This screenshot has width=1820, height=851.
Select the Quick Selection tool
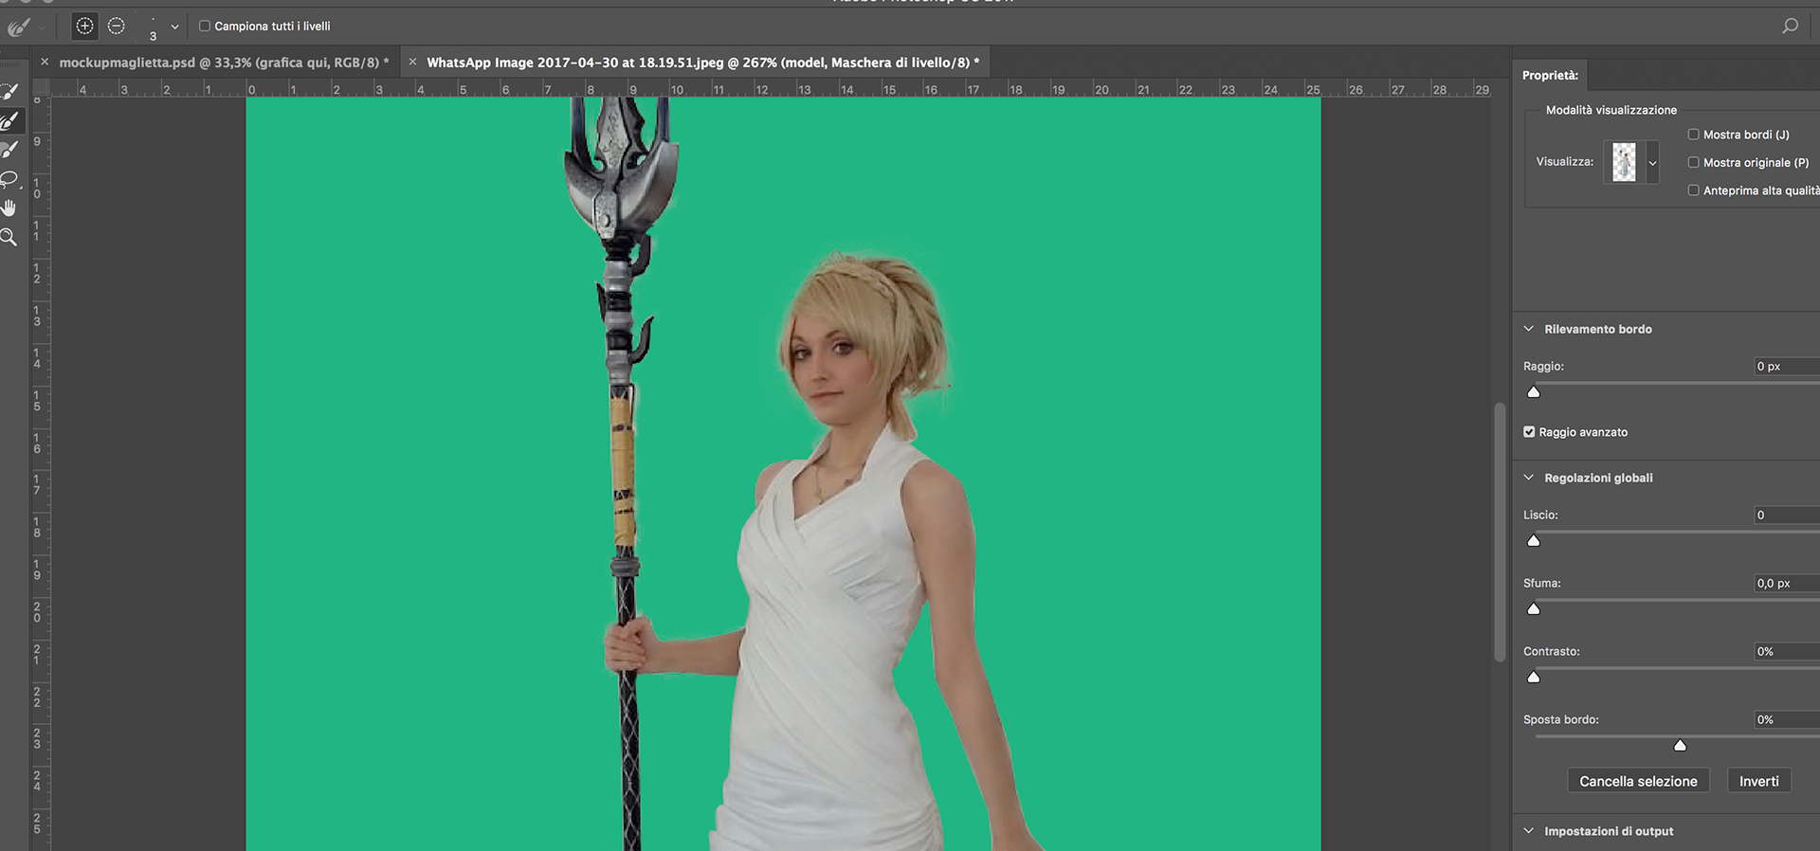coord(9,92)
